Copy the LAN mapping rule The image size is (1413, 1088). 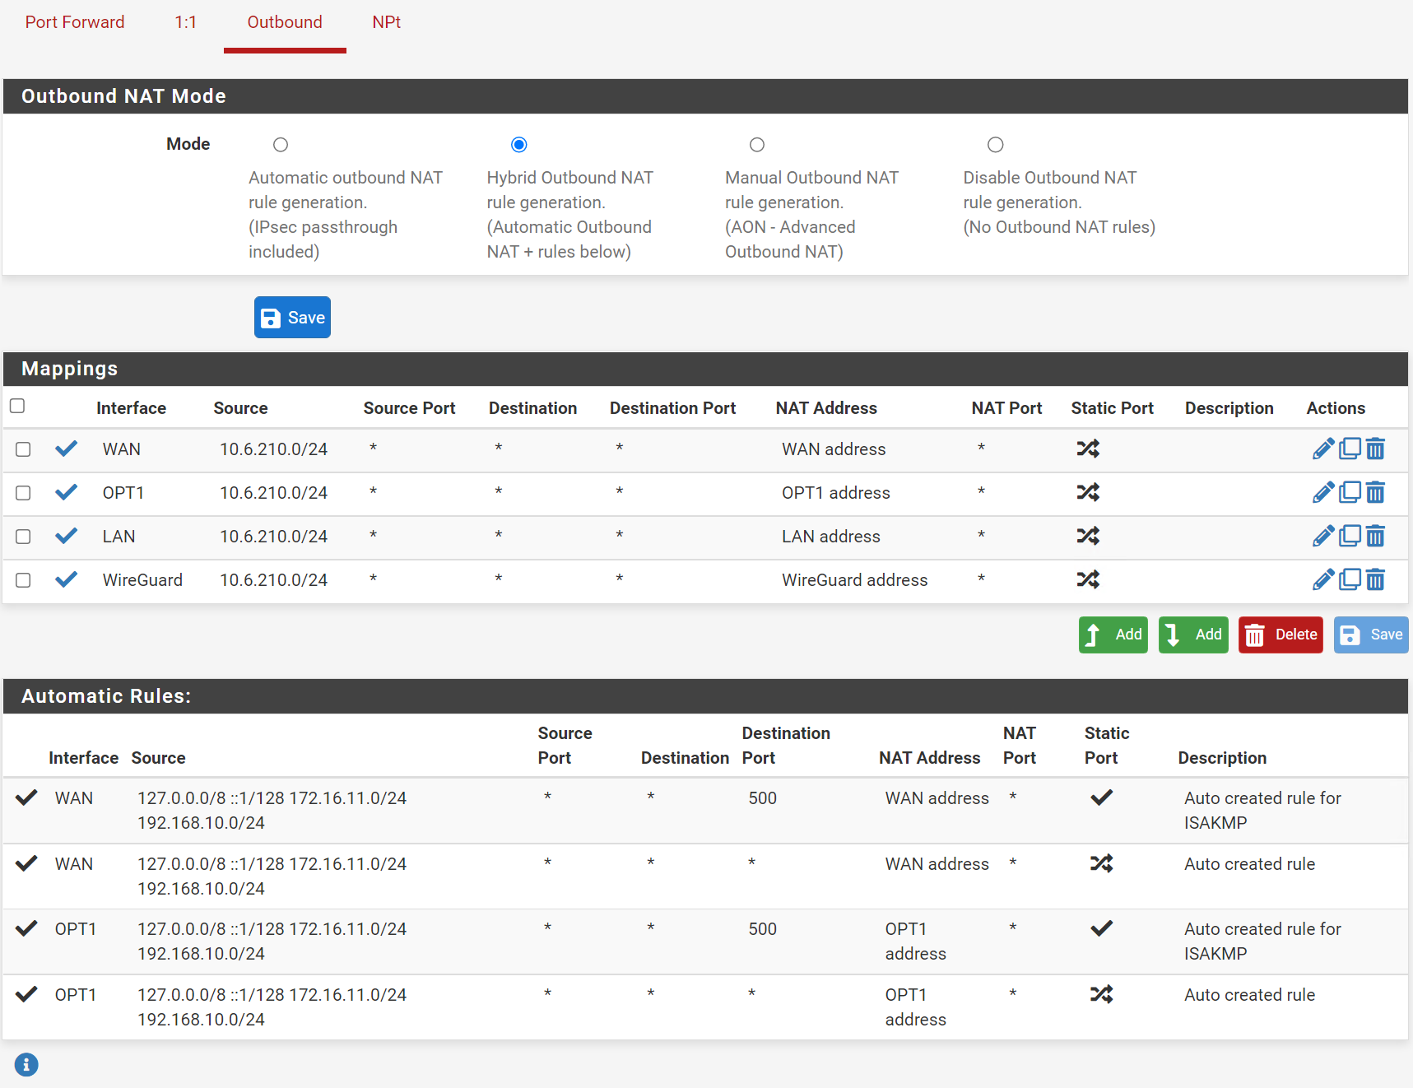(x=1350, y=536)
